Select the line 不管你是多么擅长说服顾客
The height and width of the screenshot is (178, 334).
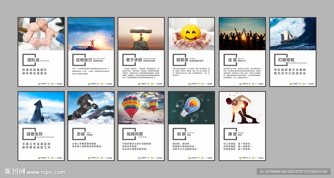click(x=137, y=144)
